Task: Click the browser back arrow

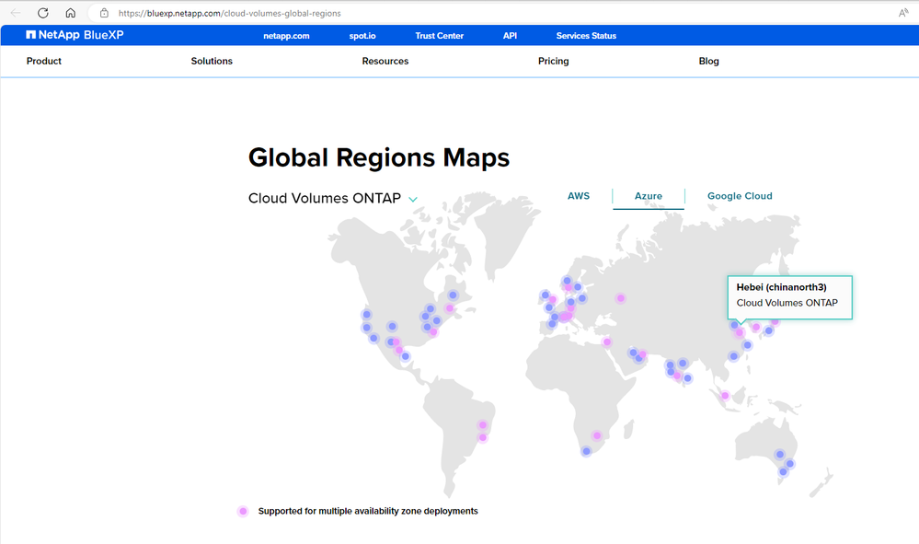Action: tap(16, 13)
